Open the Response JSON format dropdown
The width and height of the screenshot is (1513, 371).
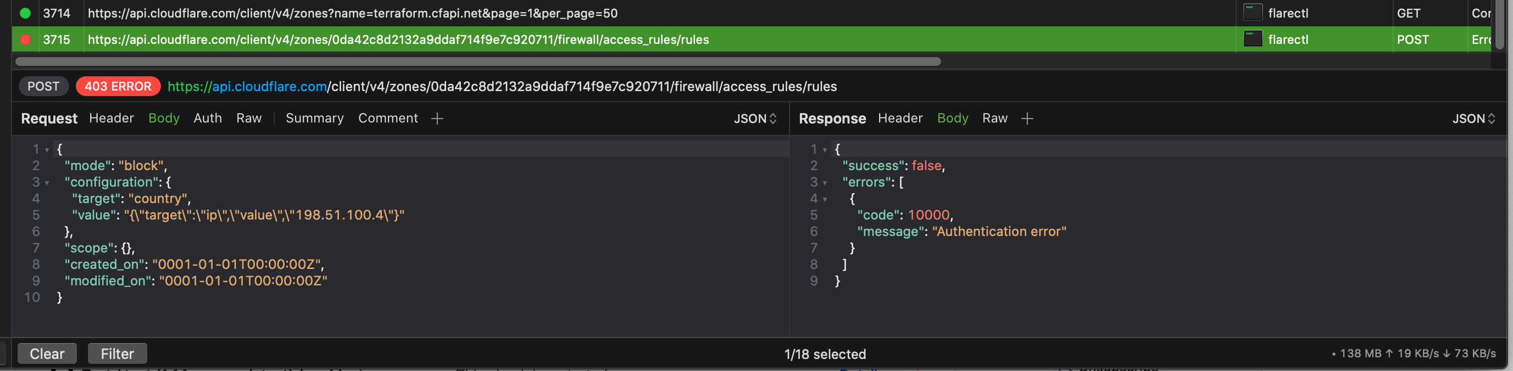pos(1473,119)
